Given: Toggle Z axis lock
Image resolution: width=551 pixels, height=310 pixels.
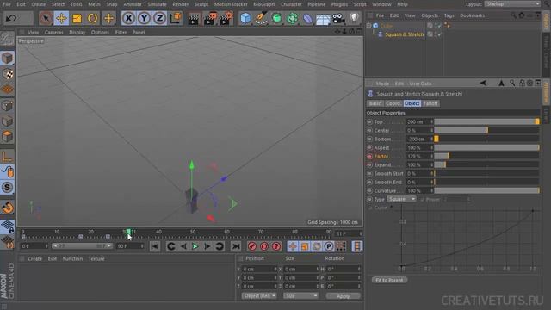Looking at the screenshot, I should click(159, 18).
